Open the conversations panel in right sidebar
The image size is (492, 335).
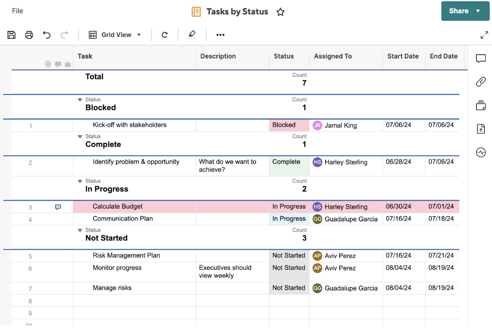coord(481,59)
